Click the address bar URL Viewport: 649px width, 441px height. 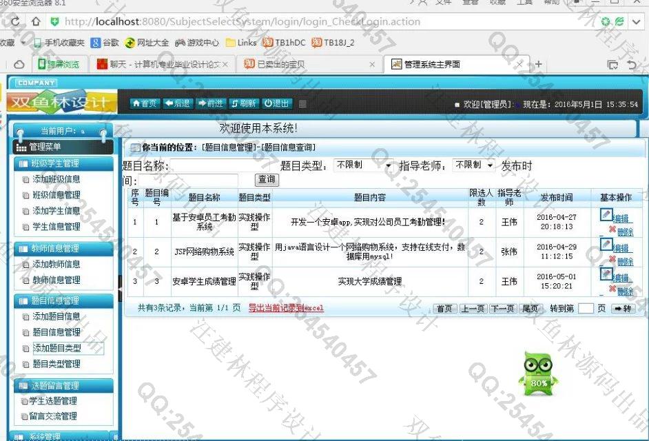tap(243, 21)
